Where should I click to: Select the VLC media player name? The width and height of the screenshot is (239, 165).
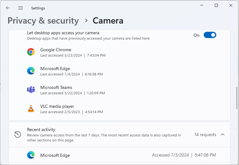(x=57, y=106)
